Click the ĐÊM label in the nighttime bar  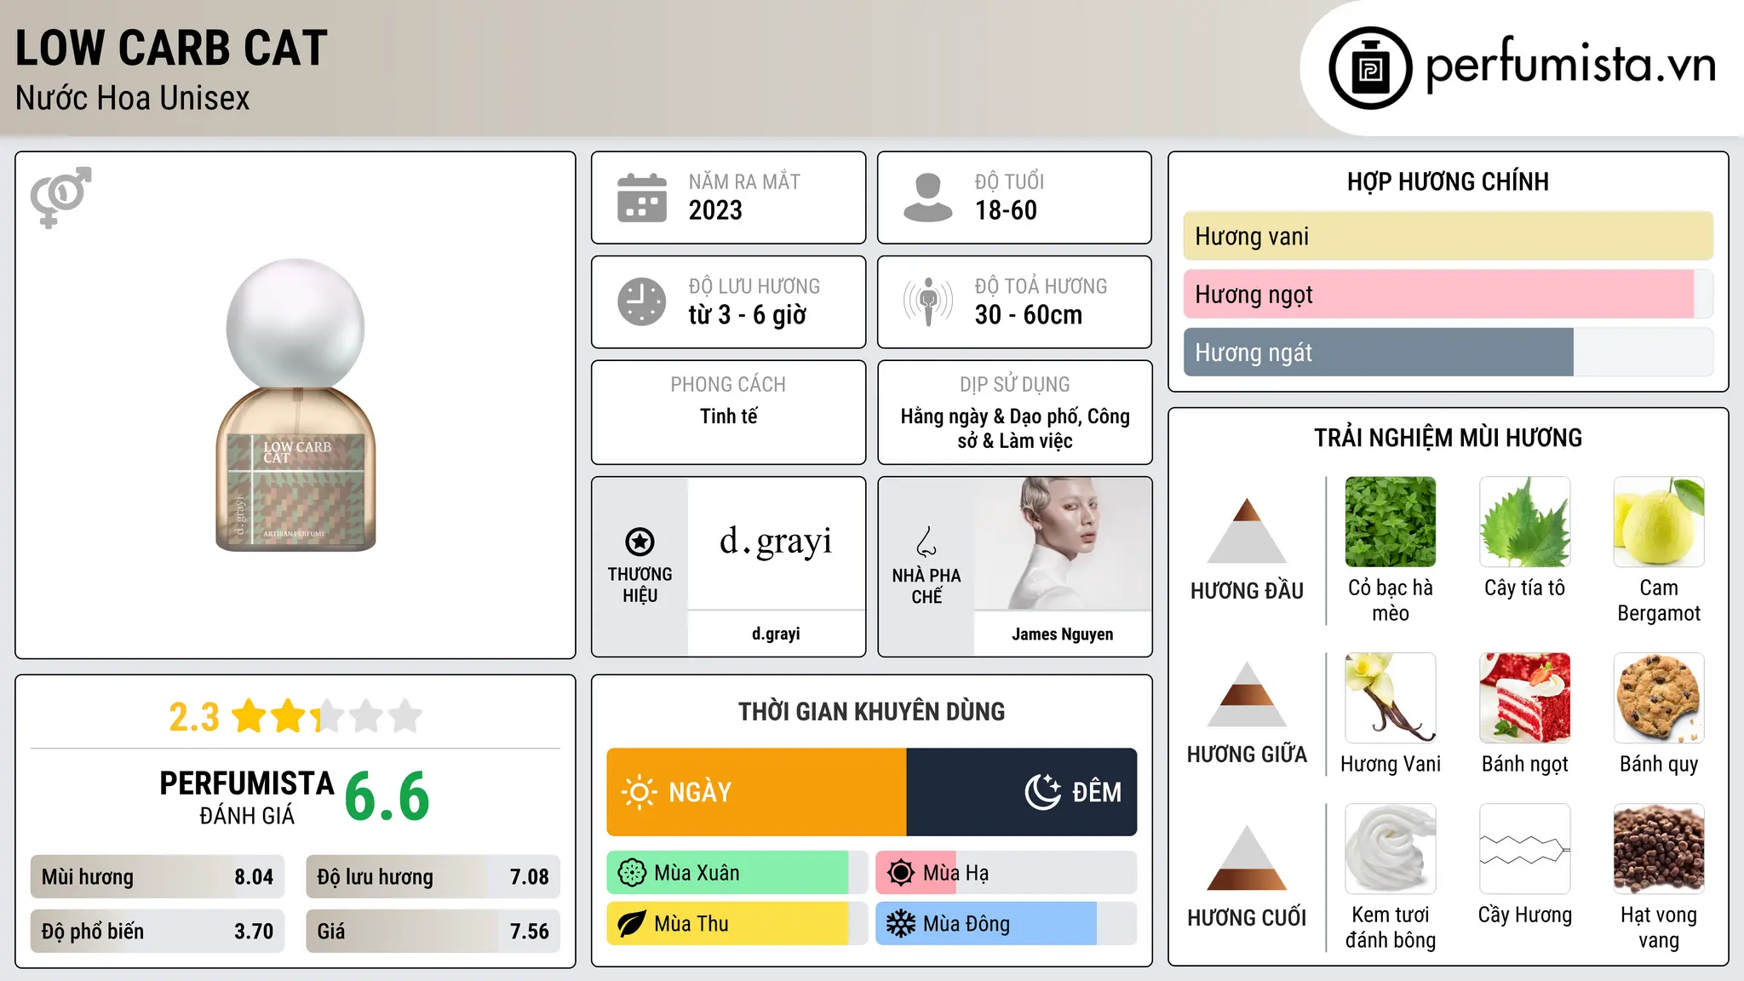(1097, 792)
